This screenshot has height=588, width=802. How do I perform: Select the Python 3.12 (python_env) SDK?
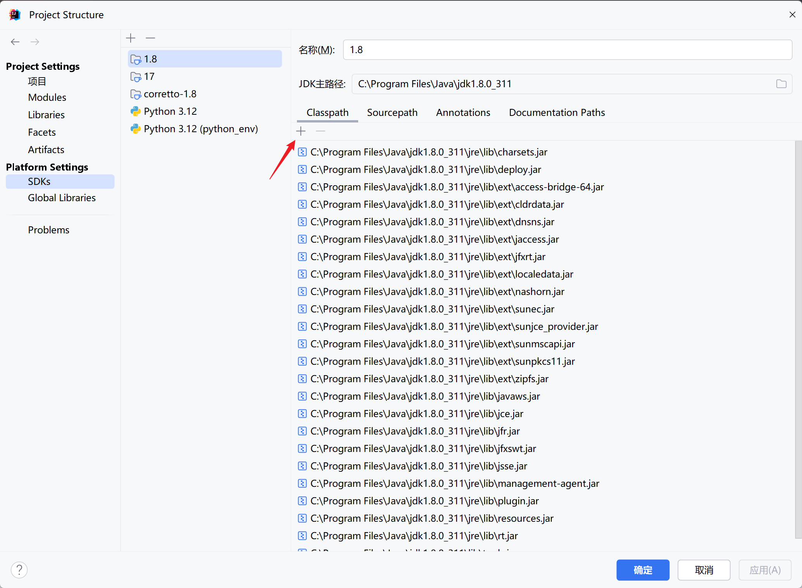200,129
